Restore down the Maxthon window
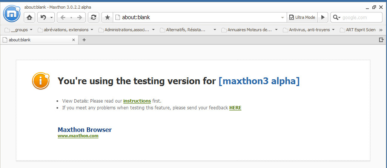 (x=374, y=8)
